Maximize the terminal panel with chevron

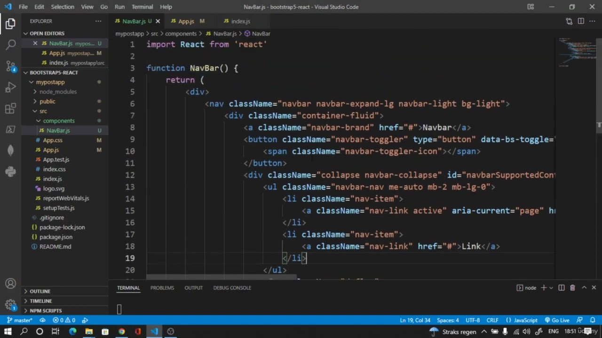(584, 288)
